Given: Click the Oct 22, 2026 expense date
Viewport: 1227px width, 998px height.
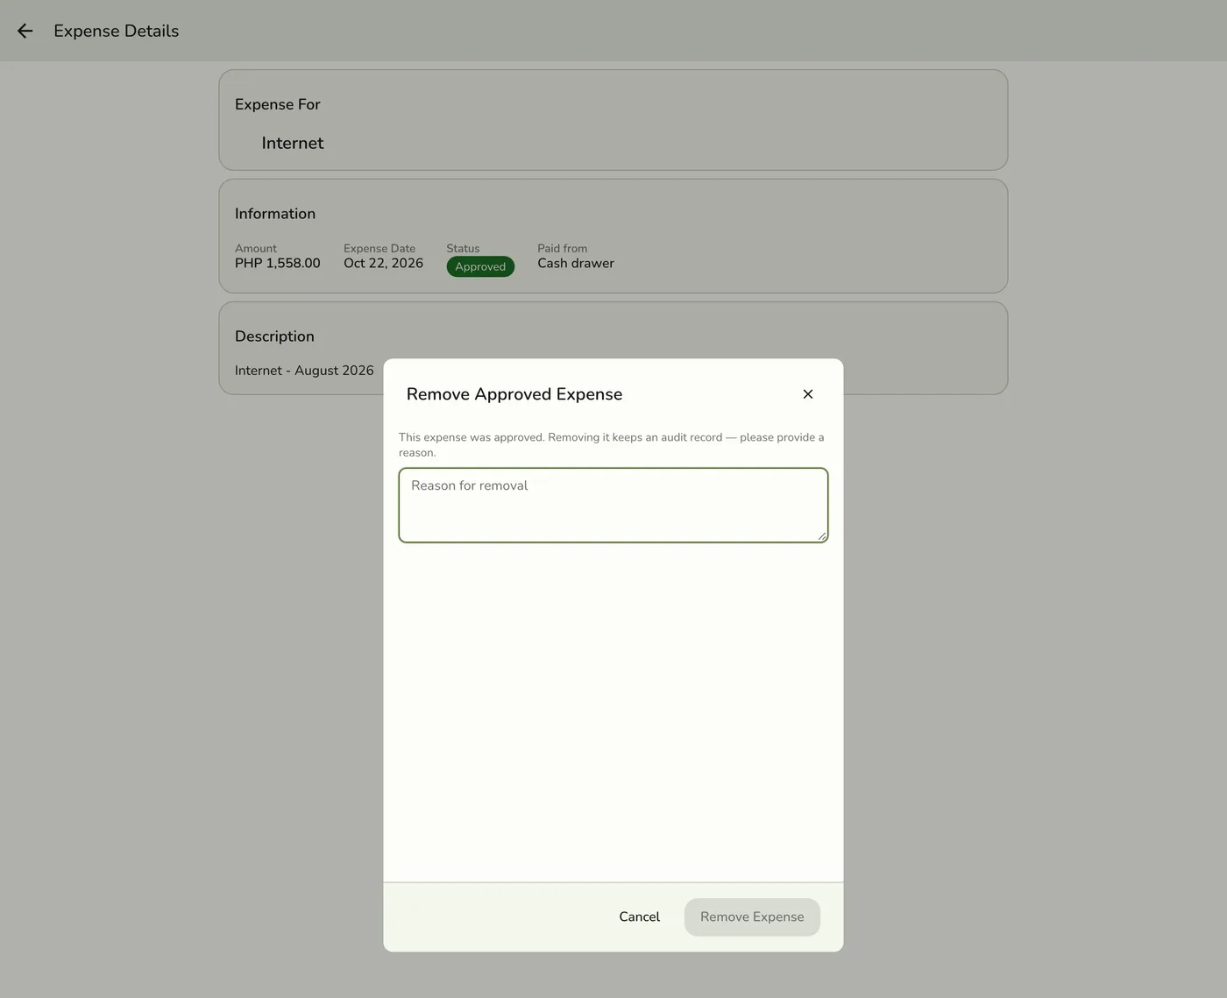Looking at the screenshot, I should pos(383,263).
